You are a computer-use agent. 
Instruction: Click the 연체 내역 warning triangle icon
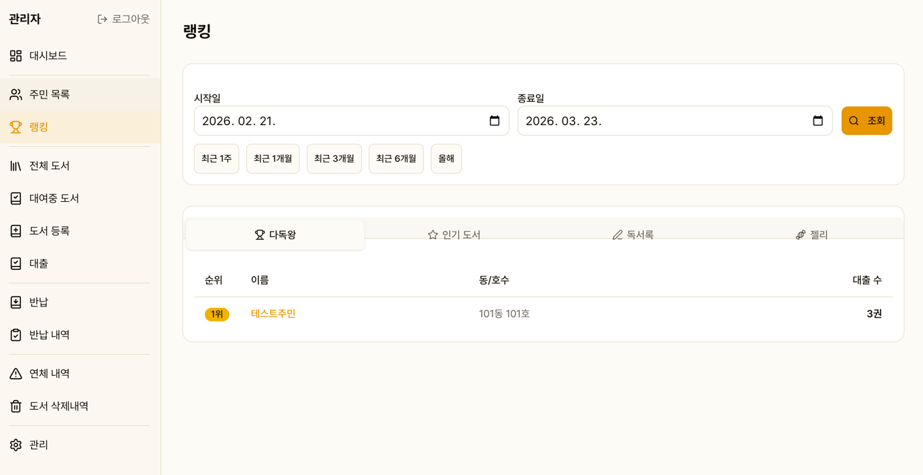point(16,374)
